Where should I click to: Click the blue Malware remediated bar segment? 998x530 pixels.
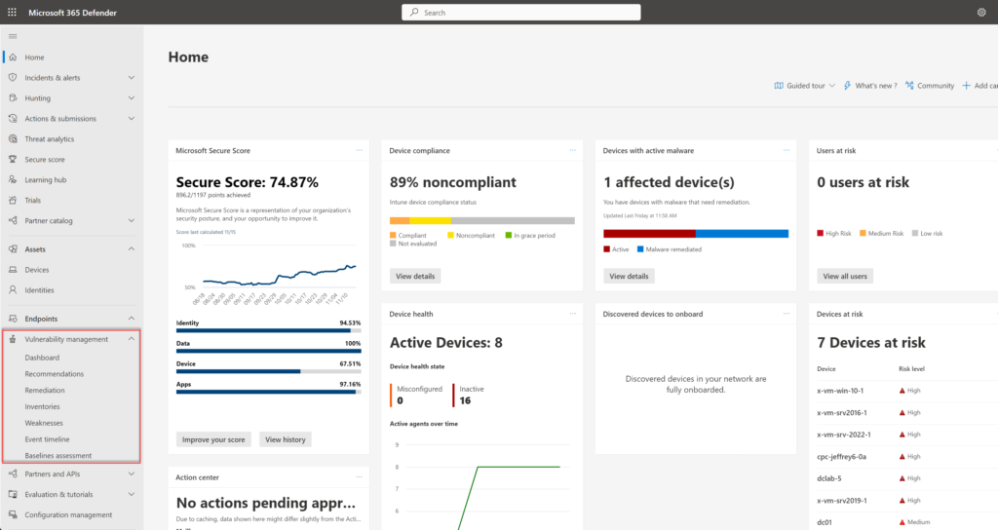point(742,234)
